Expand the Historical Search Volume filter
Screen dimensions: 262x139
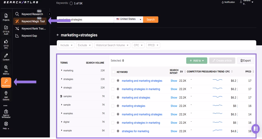coord(112,45)
